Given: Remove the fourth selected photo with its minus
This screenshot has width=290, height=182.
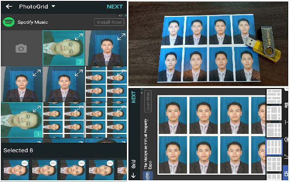Looking at the screenshot, I should 110,163.
